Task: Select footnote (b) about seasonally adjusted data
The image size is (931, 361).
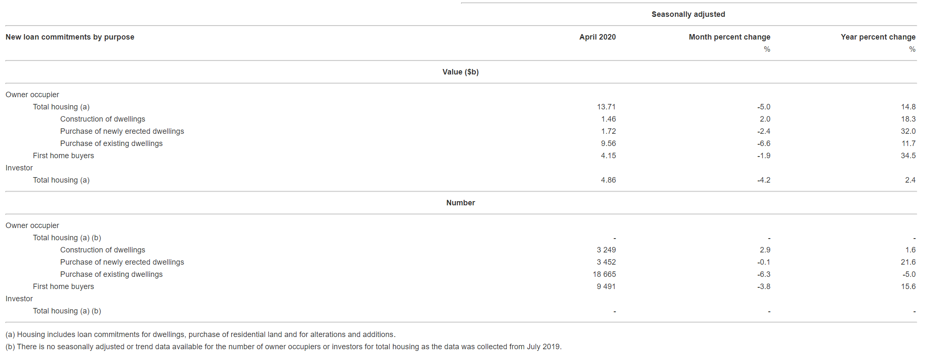Action: click(283, 347)
